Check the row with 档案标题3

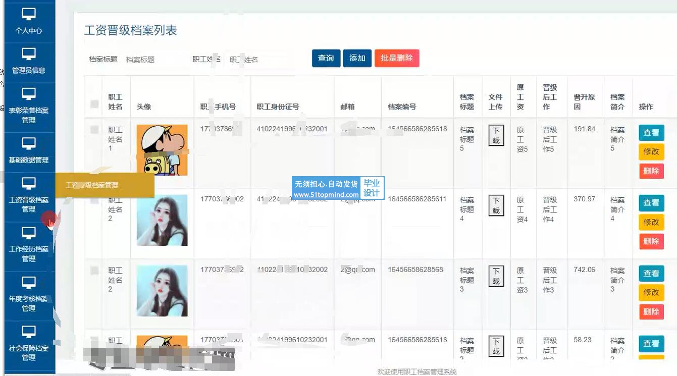point(94,271)
